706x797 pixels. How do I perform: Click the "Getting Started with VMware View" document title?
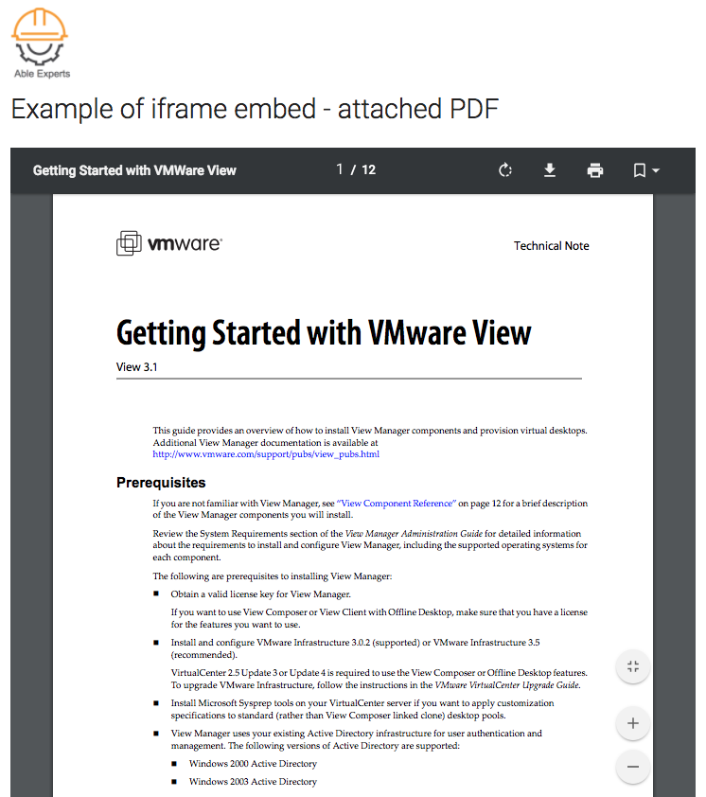pos(324,332)
